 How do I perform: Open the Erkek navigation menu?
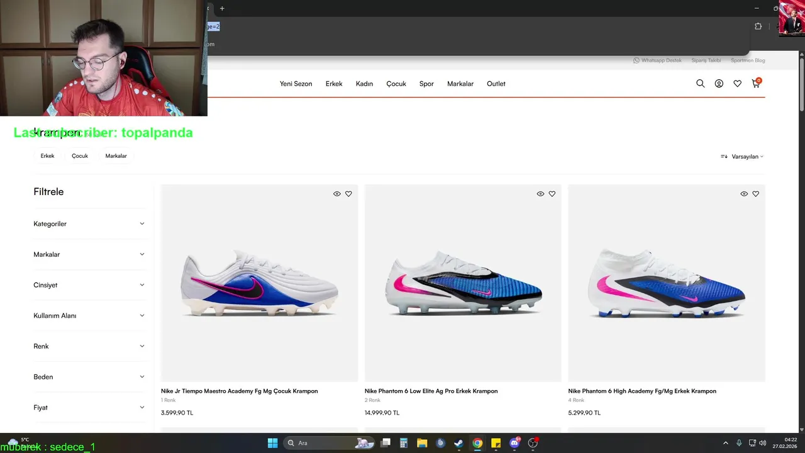point(334,84)
